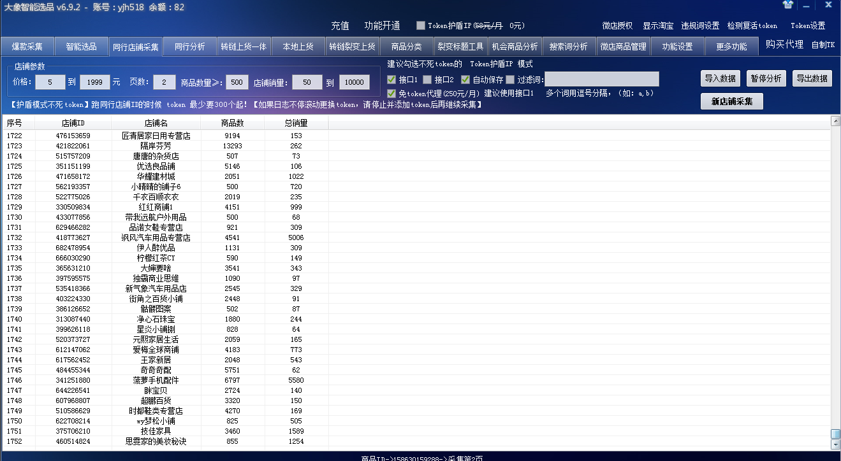Image resolution: width=841 pixels, height=461 pixels.
Task: Select the row for 思雯家的美妆秘诀
Action: pyautogui.click(x=416, y=441)
